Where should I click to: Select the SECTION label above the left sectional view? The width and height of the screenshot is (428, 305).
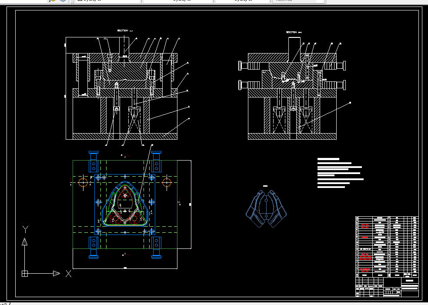125,30
